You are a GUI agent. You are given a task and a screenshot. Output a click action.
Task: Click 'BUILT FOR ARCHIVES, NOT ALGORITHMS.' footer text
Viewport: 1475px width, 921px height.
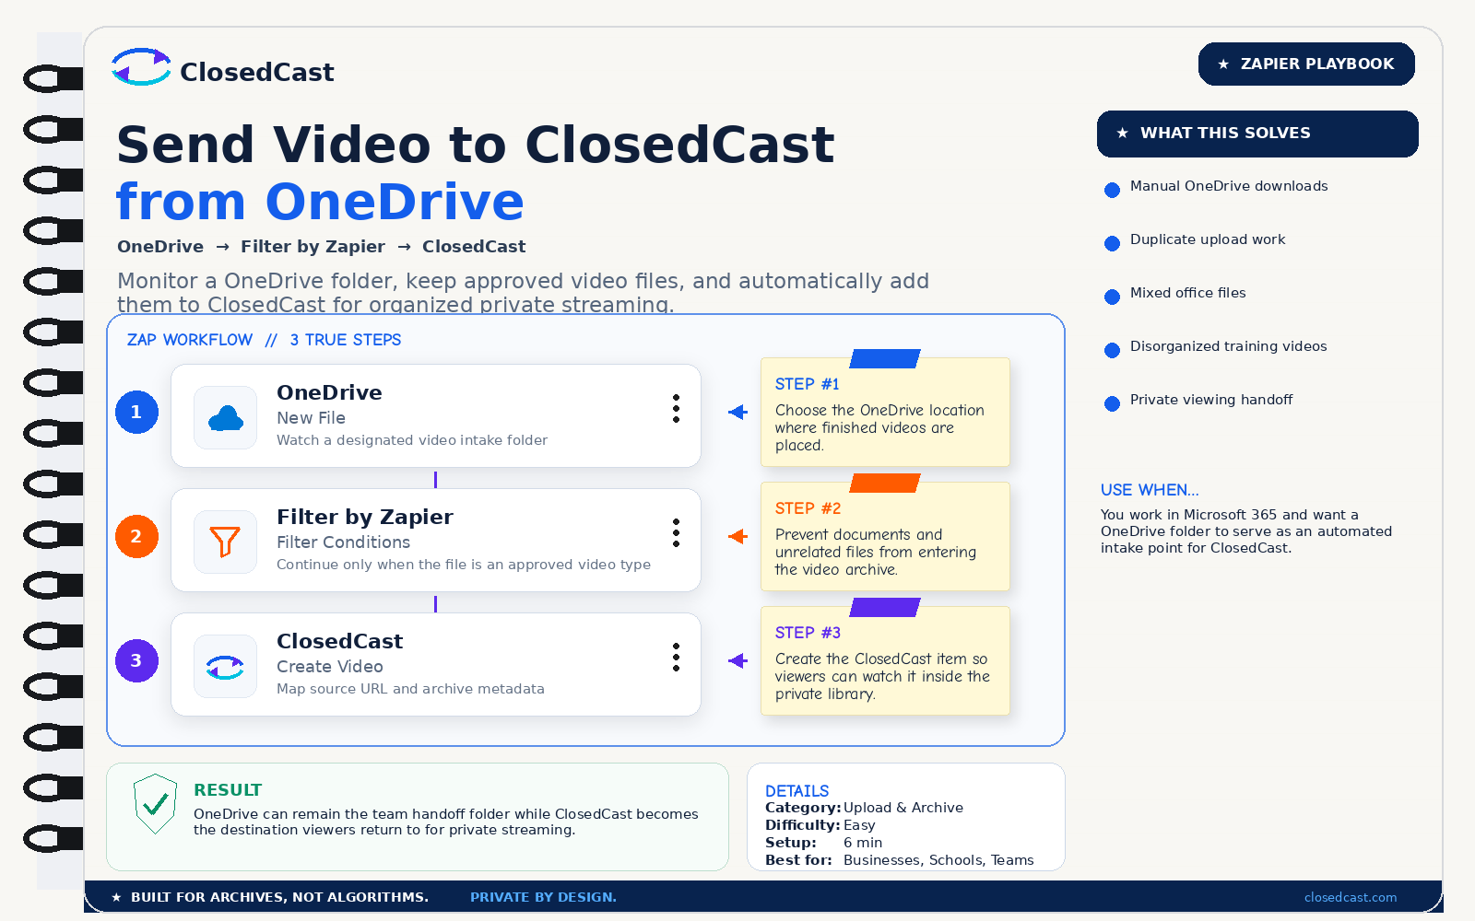click(279, 897)
